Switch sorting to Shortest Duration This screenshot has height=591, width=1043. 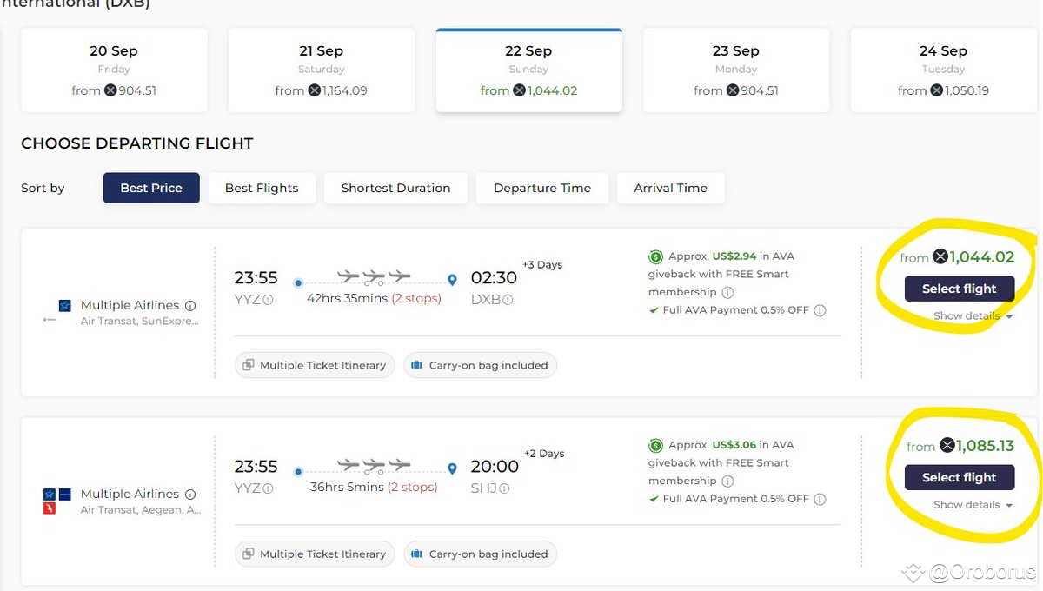click(395, 187)
